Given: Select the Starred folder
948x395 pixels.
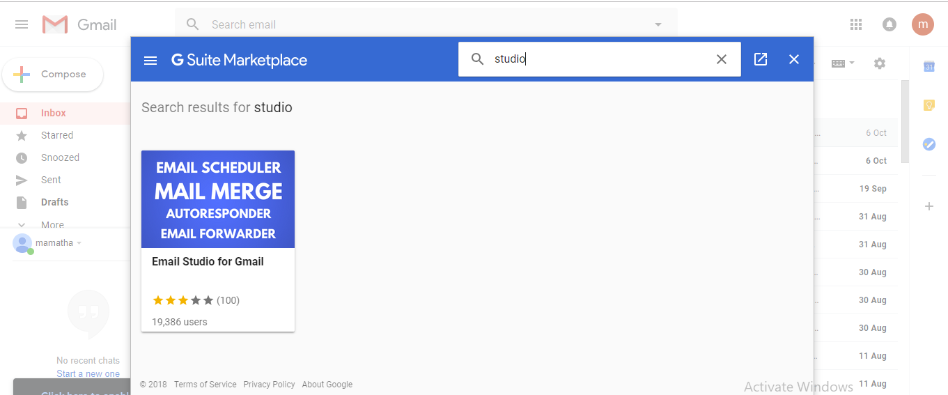Looking at the screenshot, I should (x=57, y=135).
